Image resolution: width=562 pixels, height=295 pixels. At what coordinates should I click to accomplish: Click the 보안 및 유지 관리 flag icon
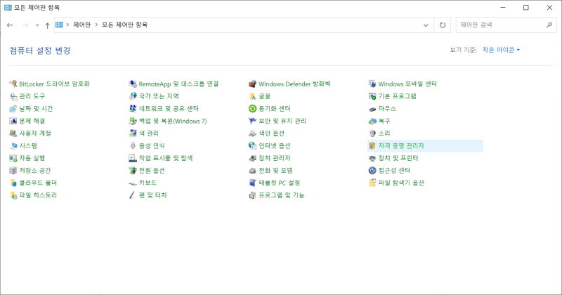(x=253, y=121)
